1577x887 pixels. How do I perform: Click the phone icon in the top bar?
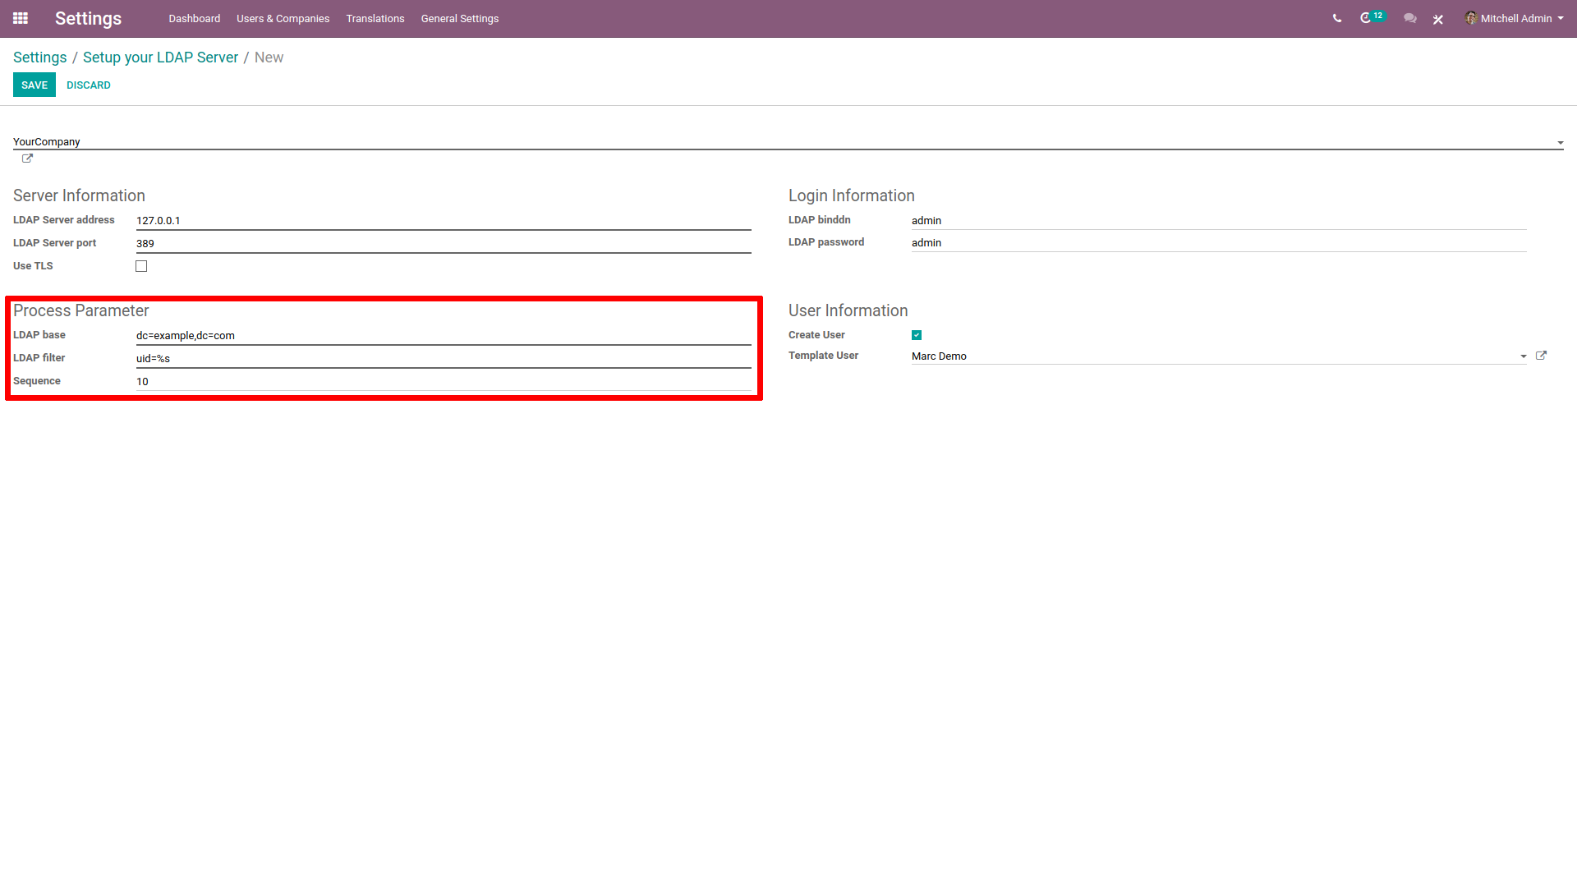pos(1336,18)
